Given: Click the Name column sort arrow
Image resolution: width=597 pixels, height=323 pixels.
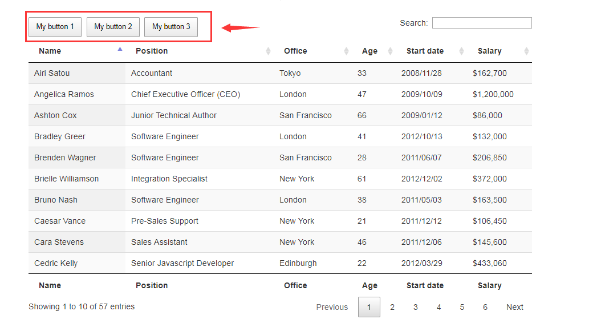Looking at the screenshot, I should [x=120, y=50].
